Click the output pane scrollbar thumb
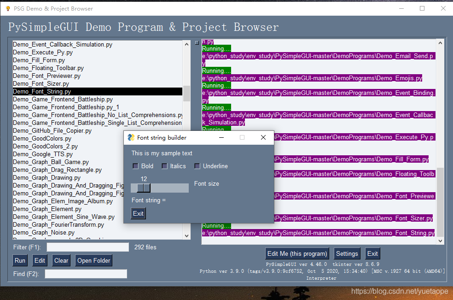453x300 pixels. click(x=440, y=202)
